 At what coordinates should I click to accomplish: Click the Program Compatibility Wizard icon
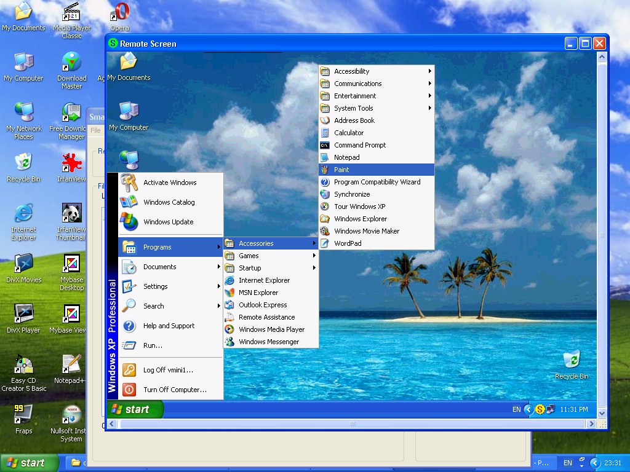pyautogui.click(x=325, y=182)
